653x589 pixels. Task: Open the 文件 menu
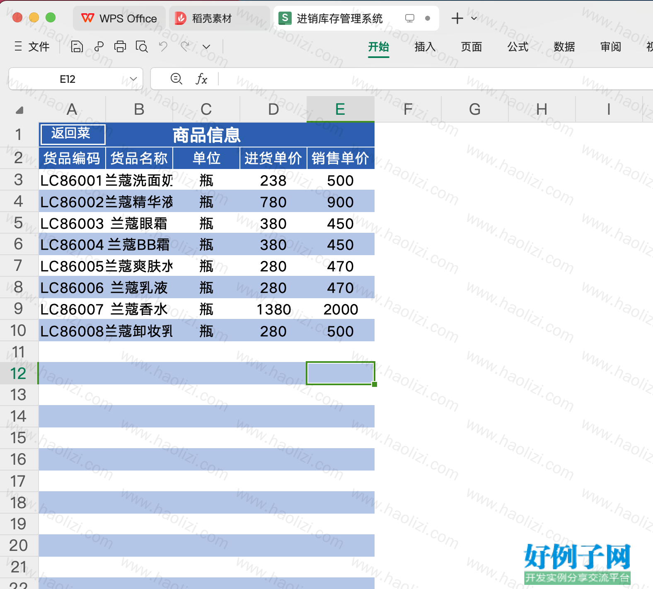pyautogui.click(x=32, y=47)
